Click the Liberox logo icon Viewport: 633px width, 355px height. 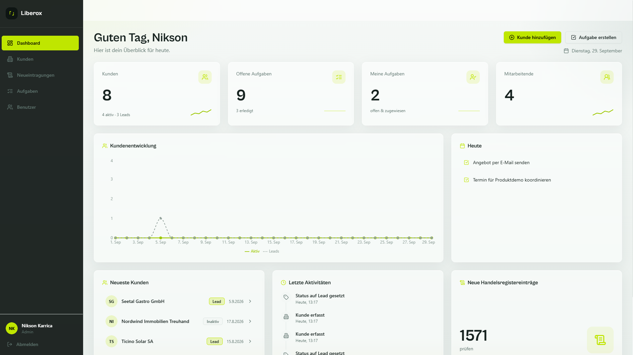(12, 13)
